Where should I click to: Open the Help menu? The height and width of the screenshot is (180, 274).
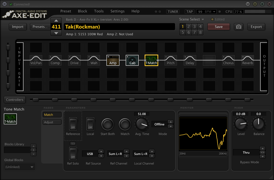pos(136,11)
